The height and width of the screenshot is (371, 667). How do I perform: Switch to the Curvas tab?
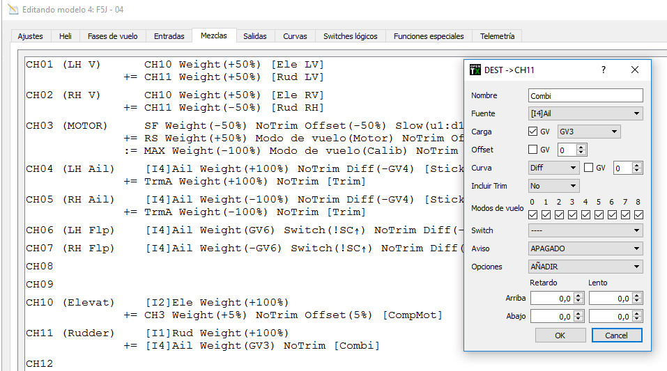coord(295,35)
